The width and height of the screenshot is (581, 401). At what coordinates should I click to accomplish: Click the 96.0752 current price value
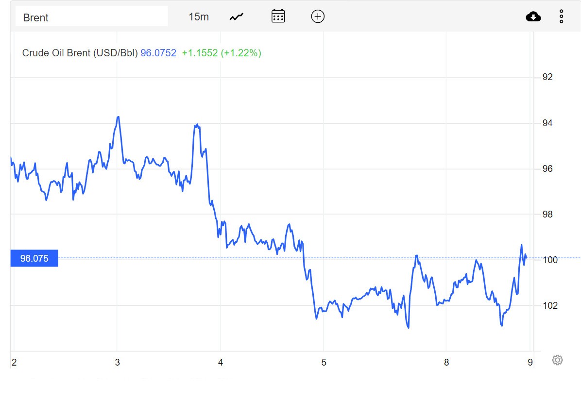coord(158,53)
